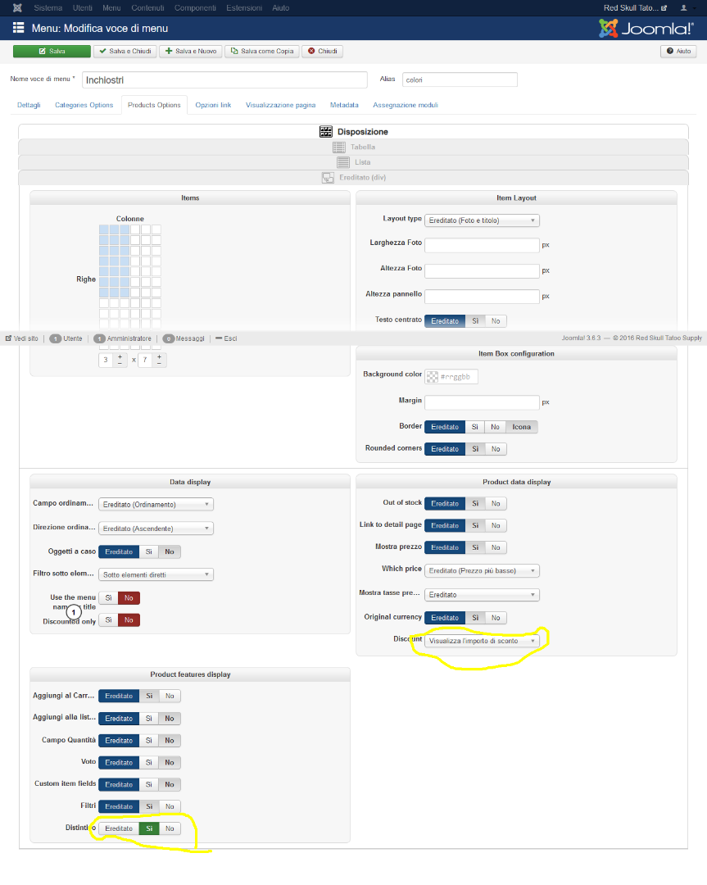Open the Campo ordinamento dropdown
707x885 pixels.
pyautogui.click(x=156, y=505)
